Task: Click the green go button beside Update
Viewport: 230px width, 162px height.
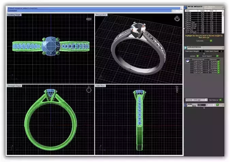Action: [x=198, y=56]
